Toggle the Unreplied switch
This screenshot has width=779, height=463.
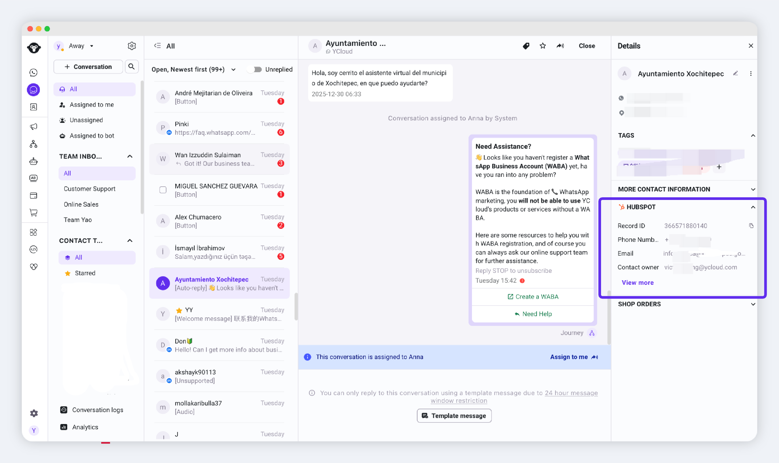coord(255,69)
